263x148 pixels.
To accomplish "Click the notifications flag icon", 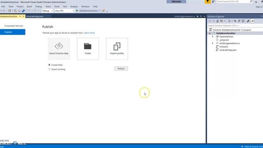I will [208, 2].
